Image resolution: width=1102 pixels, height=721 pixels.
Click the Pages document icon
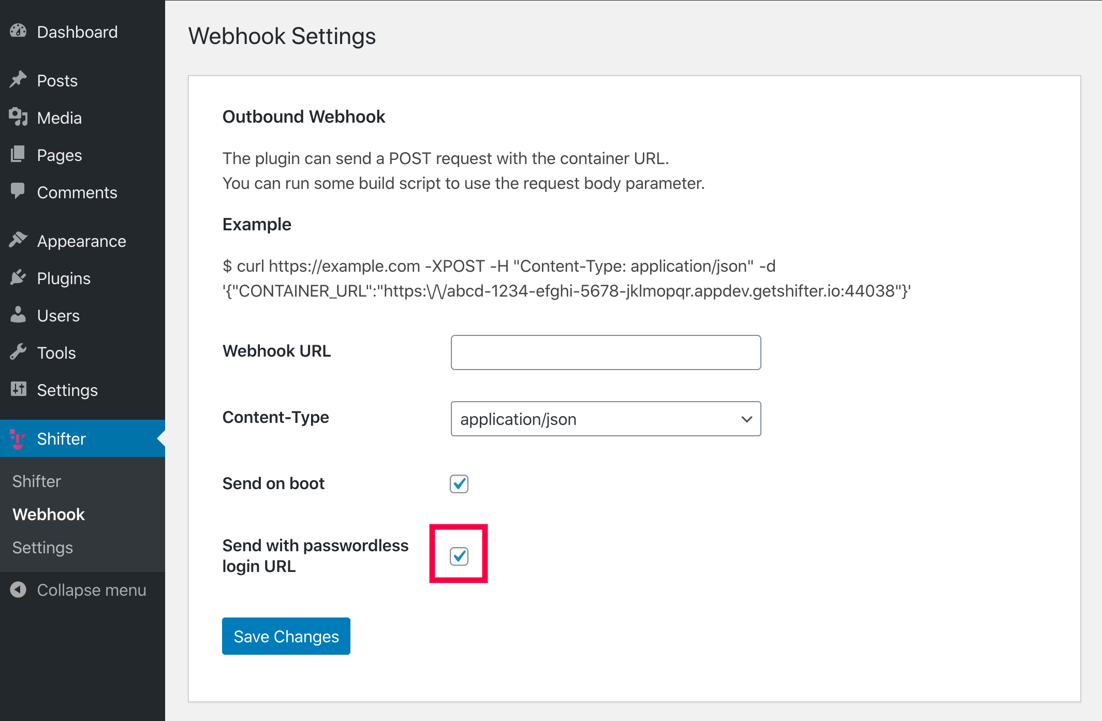click(x=18, y=154)
